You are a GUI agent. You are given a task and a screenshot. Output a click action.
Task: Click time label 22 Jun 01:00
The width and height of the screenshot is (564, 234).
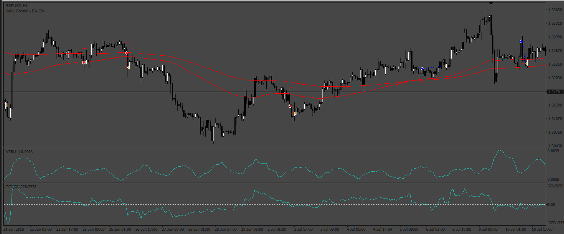pyautogui.click(x=41, y=229)
